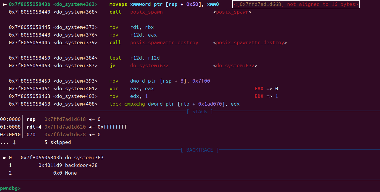Screen dimensions: 380x192
Task: Select address 0x7f8055058440 in disassembly
Action: pos(30,12)
